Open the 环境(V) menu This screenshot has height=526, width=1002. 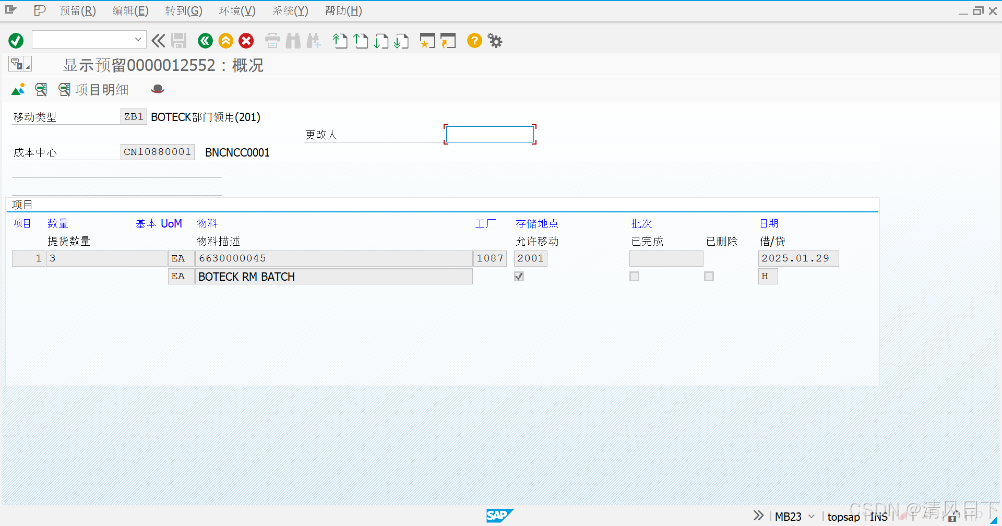pyautogui.click(x=237, y=10)
